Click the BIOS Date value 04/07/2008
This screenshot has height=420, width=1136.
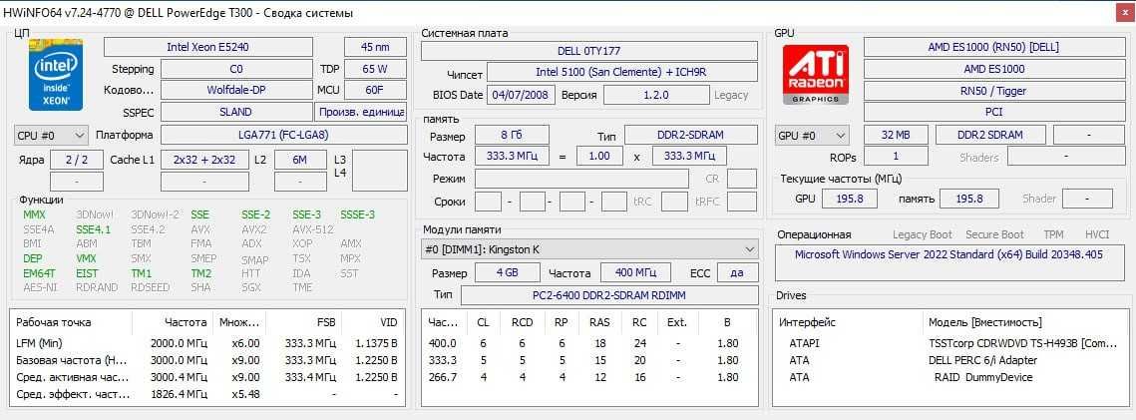pos(521,95)
